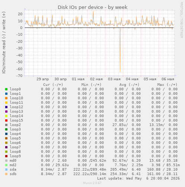Viewport: 185px width, 187px height.
Task: Click the loop2 gray legend color swatch
Action: click(6, 125)
